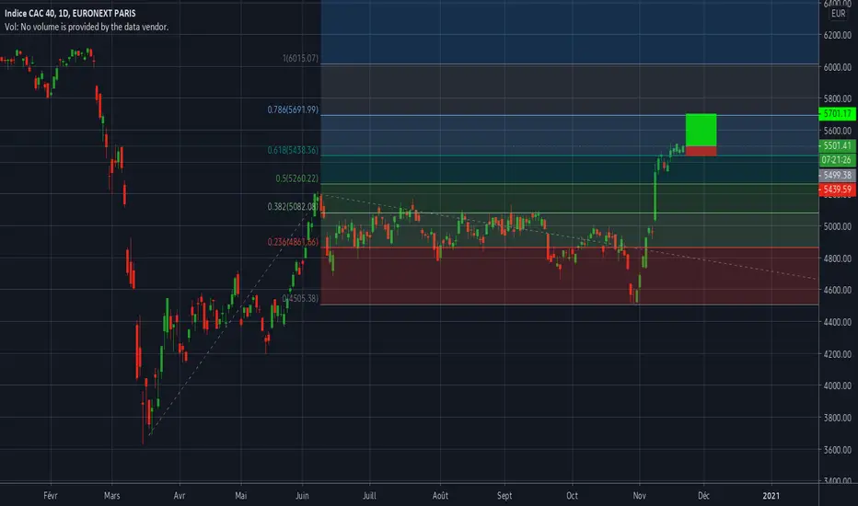Click the March low candle near 3600
858x506 pixels.
(143, 417)
